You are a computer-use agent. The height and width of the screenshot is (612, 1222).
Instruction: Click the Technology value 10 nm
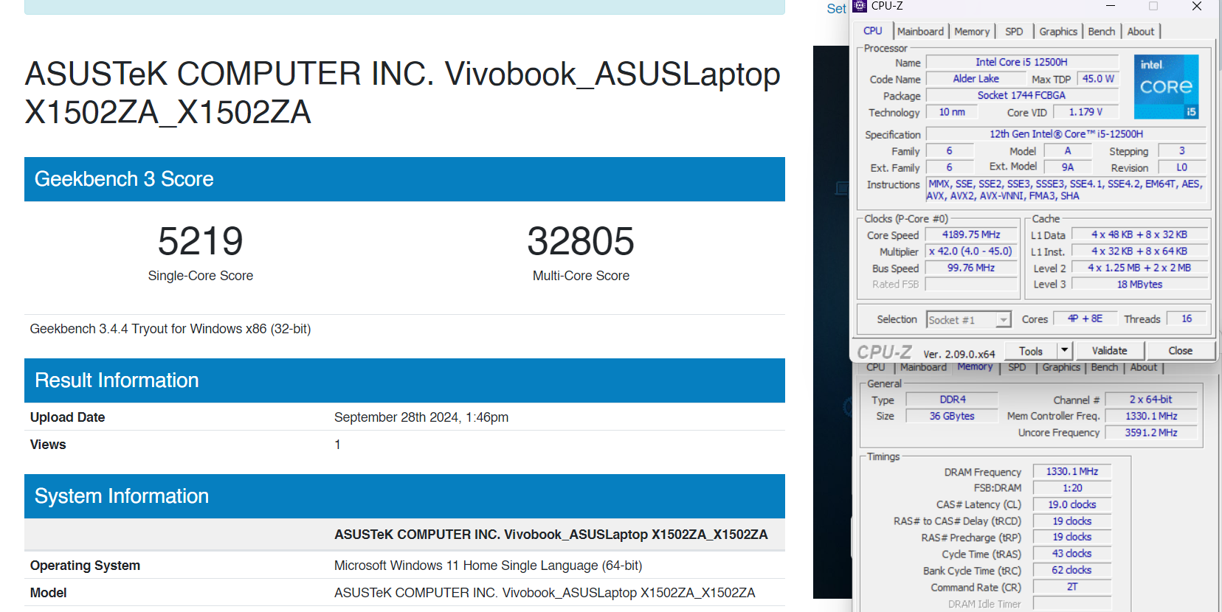coord(952,111)
